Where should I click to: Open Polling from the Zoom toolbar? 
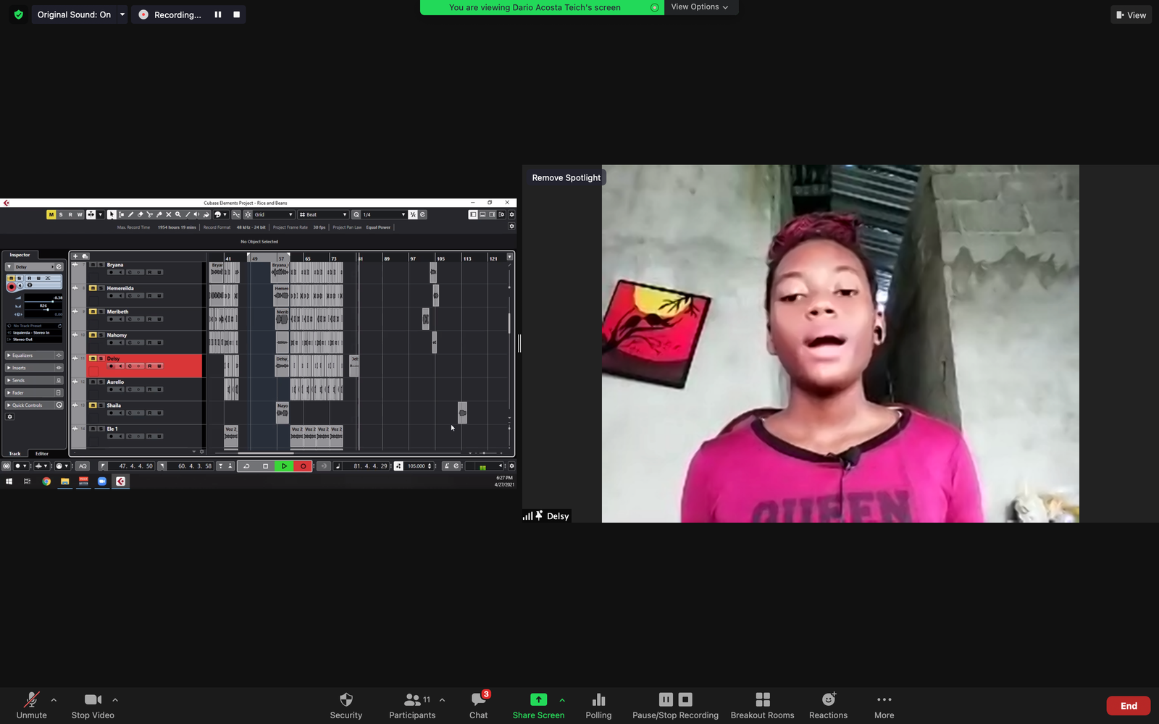(x=598, y=705)
